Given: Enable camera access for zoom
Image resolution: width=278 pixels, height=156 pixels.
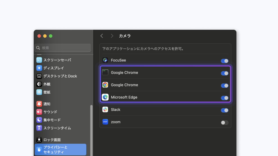Looking at the screenshot, I should tap(225, 123).
